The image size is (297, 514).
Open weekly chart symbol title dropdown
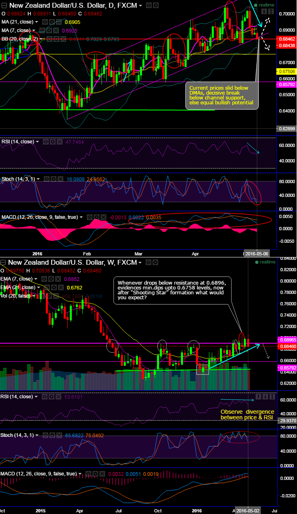[x=140, y=263]
